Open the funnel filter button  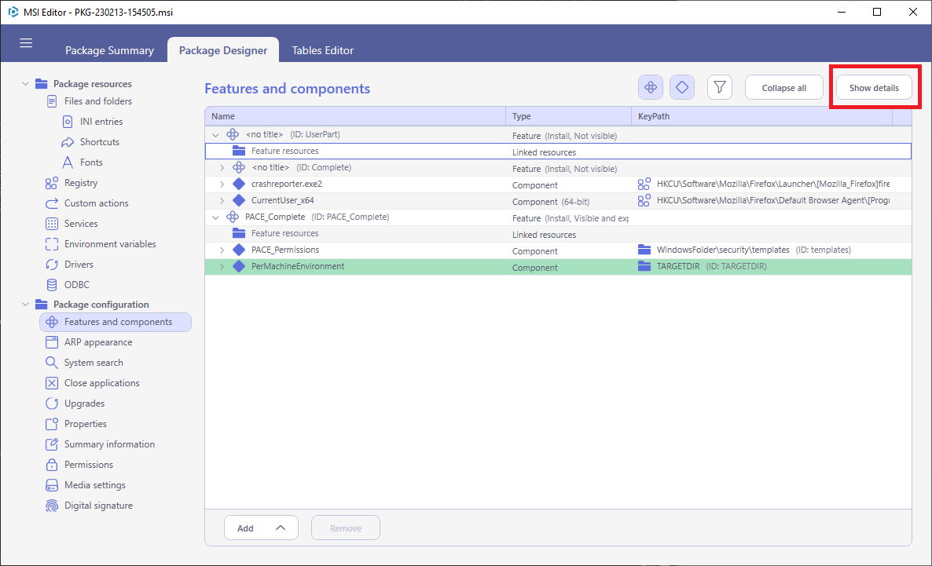(x=719, y=88)
